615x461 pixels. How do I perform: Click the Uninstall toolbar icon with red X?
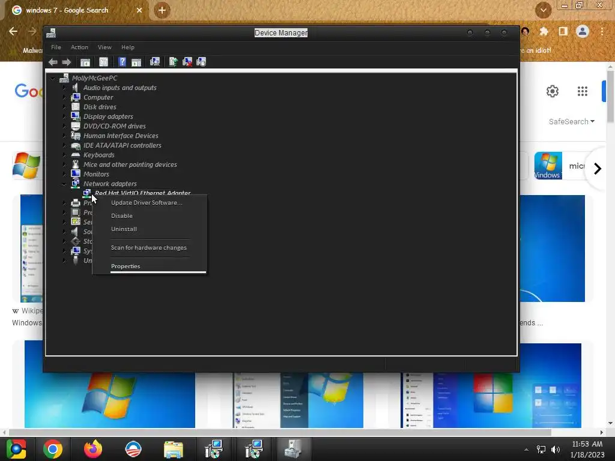pos(187,62)
